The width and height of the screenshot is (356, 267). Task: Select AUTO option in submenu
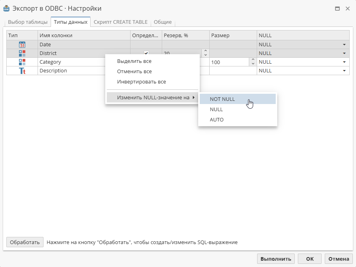(237, 119)
